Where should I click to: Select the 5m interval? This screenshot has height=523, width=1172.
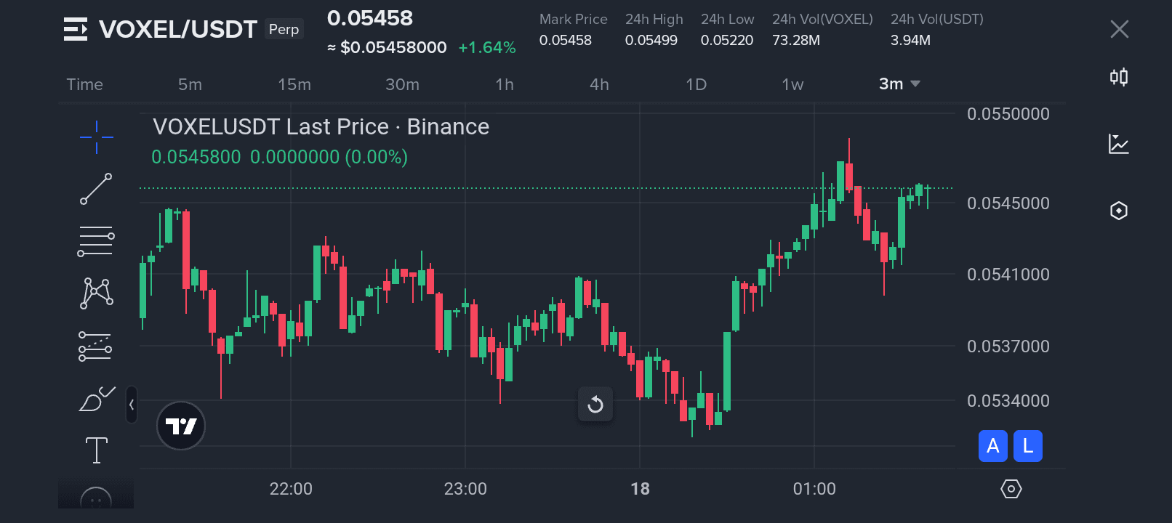coord(190,84)
